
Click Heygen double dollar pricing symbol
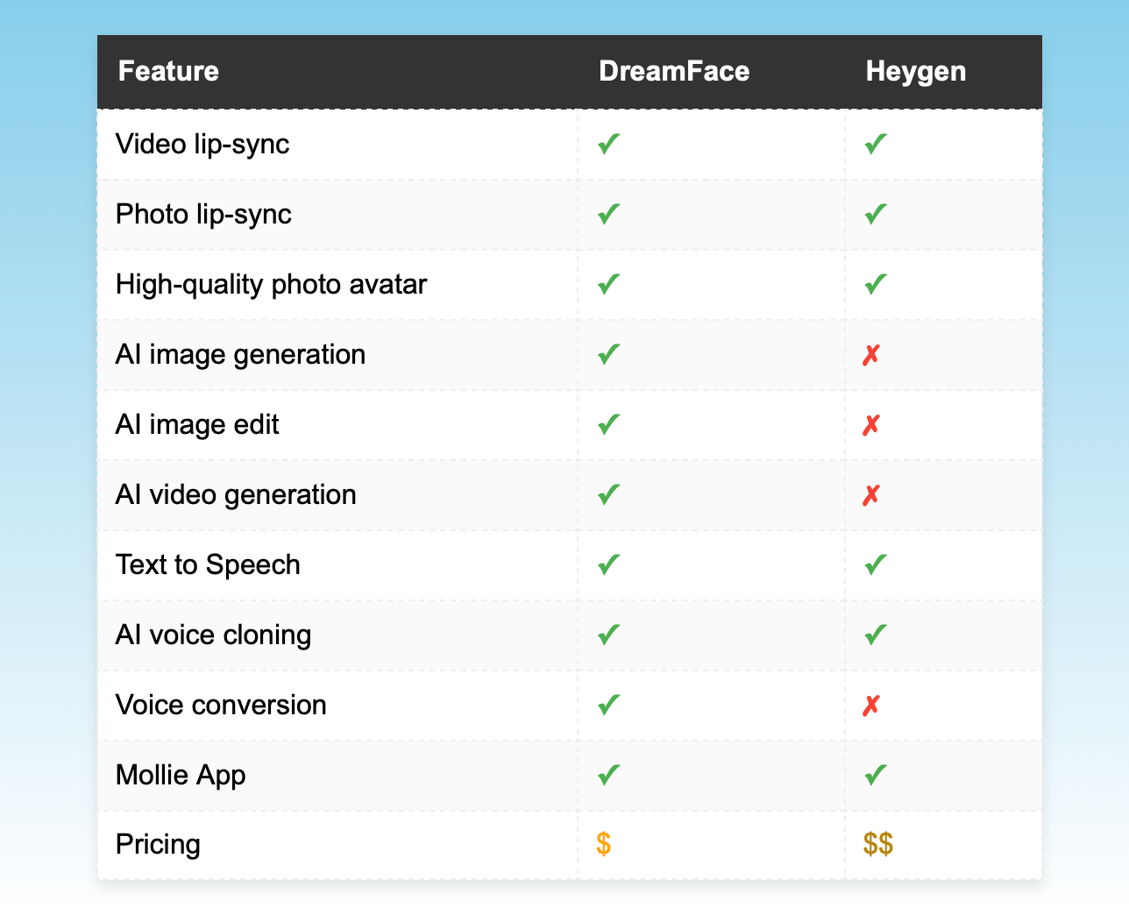[878, 844]
